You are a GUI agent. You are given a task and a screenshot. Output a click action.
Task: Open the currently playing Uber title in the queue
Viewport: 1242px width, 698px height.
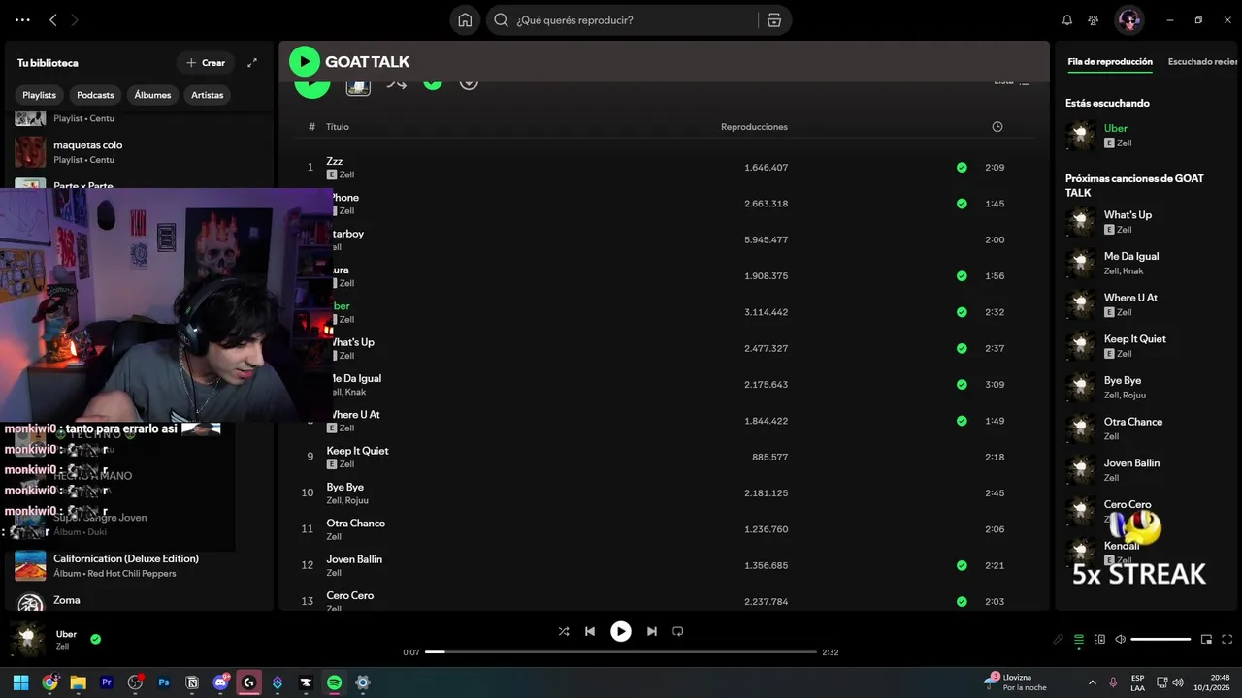click(x=1116, y=128)
